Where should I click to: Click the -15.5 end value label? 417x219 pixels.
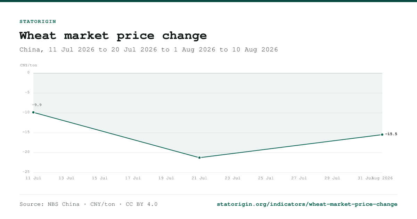coord(391,134)
